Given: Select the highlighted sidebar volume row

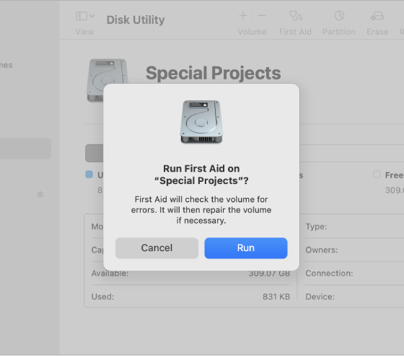Looking at the screenshot, I should click(x=25, y=149).
